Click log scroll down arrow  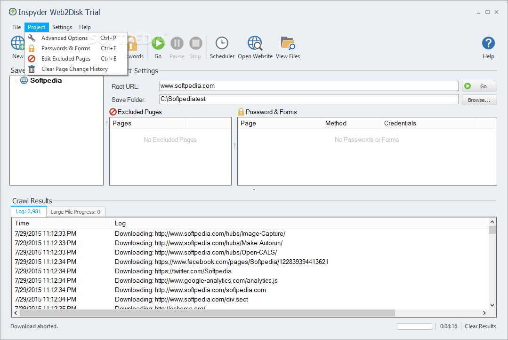pos(492,305)
